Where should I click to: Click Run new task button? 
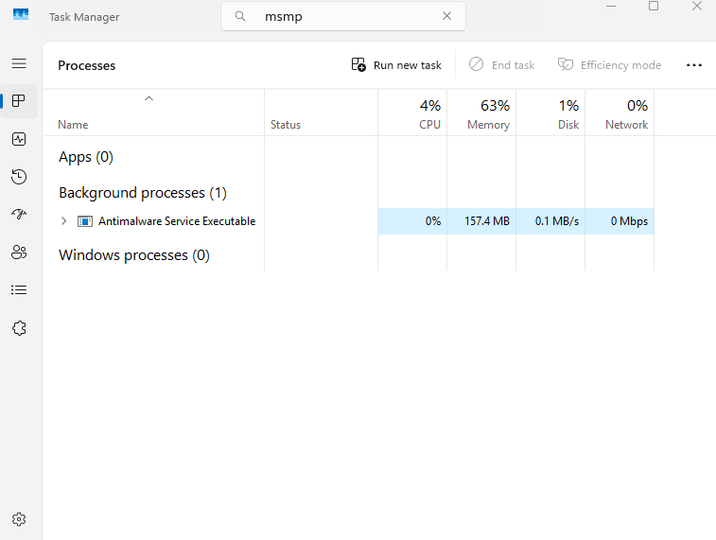click(x=396, y=65)
